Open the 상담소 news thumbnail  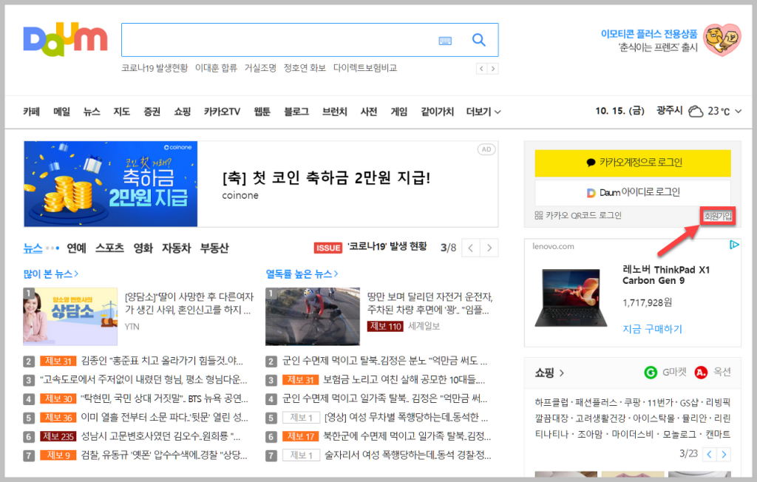[70, 317]
